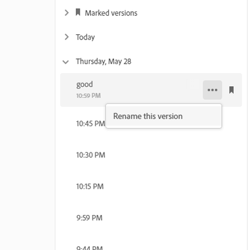Click the Thursday, May 28 group label
The image size is (248, 250).
coord(103,62)
